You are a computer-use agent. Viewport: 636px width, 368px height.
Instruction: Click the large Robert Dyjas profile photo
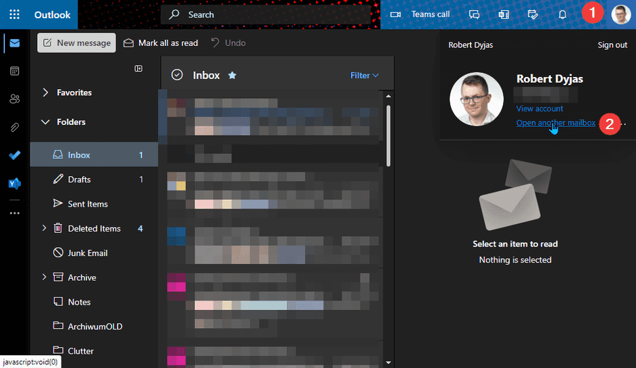click(x=477, y=99)
